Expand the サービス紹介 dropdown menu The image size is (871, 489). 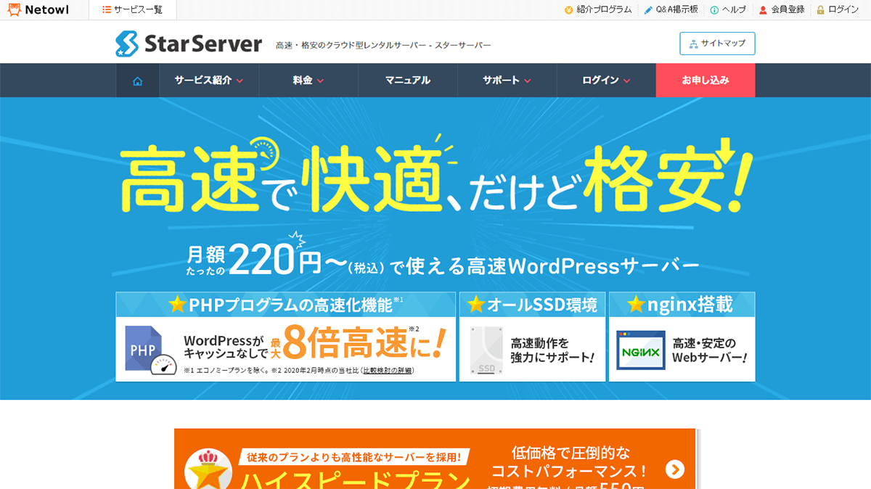208,81
